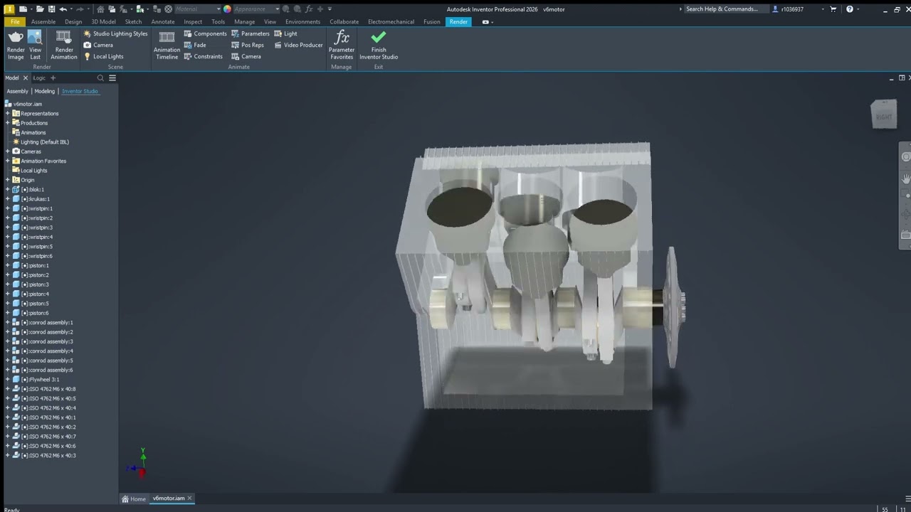Click the Pan hand navigation tool
Image resolution: width=911 pixels, height=512 pixels.
click(x=905, y=178)
